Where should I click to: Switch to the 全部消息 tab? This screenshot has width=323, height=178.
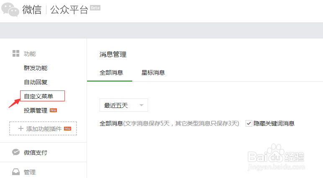point(111,73)
